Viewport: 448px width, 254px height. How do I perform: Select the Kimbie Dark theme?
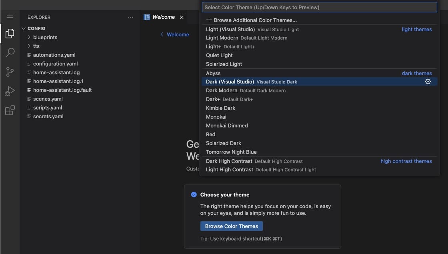point(320,108)
